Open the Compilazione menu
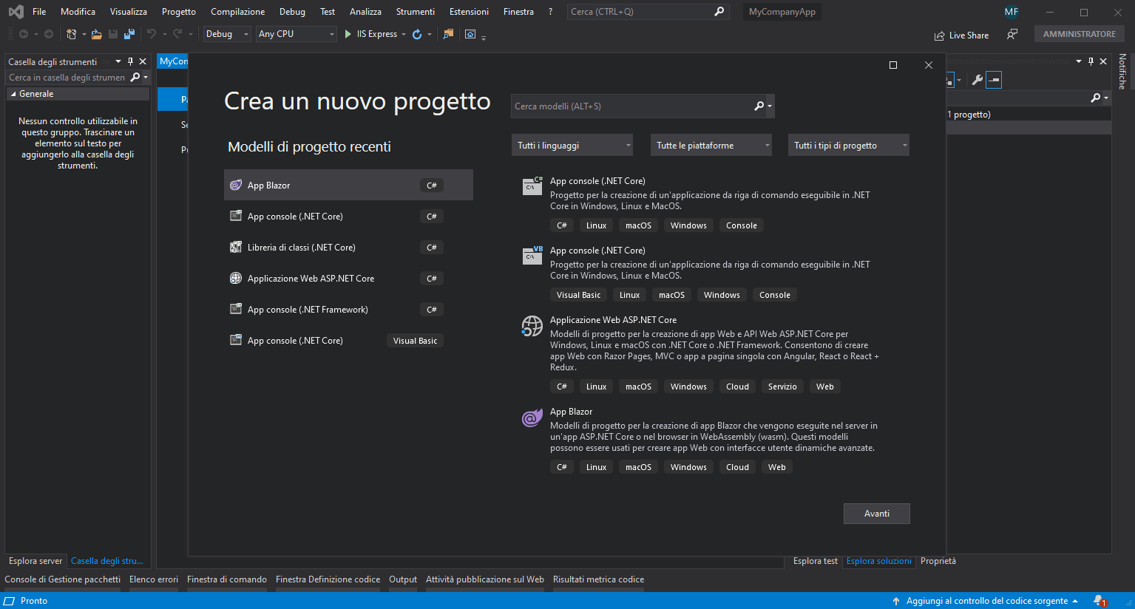 coord(237,12)
